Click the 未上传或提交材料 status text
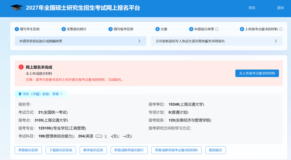 tap(39, 74)
